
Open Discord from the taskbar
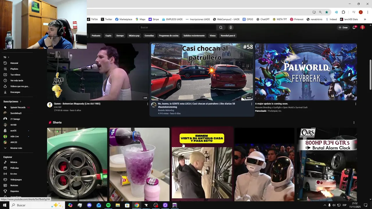(x=89, y=205)
